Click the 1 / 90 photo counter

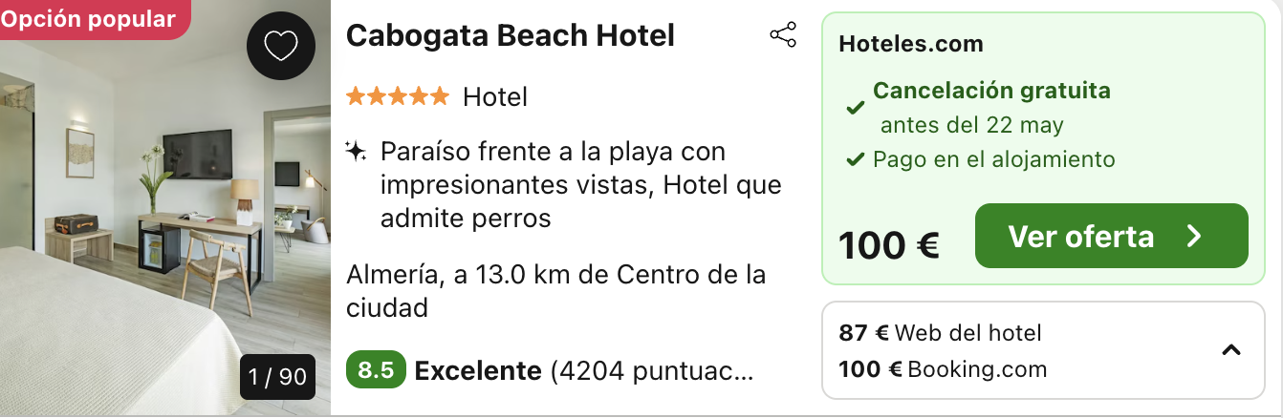coord(278,377)
